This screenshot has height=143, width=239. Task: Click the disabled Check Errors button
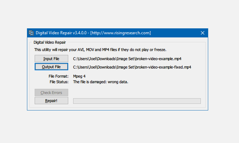[x=51, y=93]
